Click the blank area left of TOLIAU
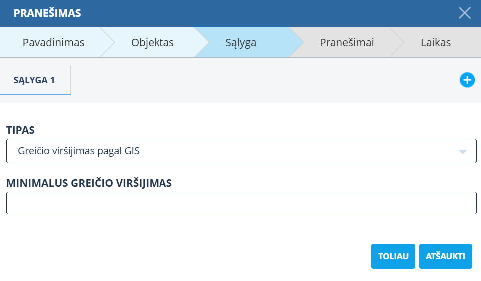Image resolution: width=481 pixels, height=281 pixels. coord(199,256)
